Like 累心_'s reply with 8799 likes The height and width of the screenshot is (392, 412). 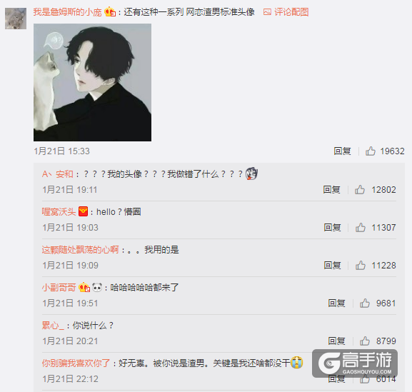pos(365,341)
